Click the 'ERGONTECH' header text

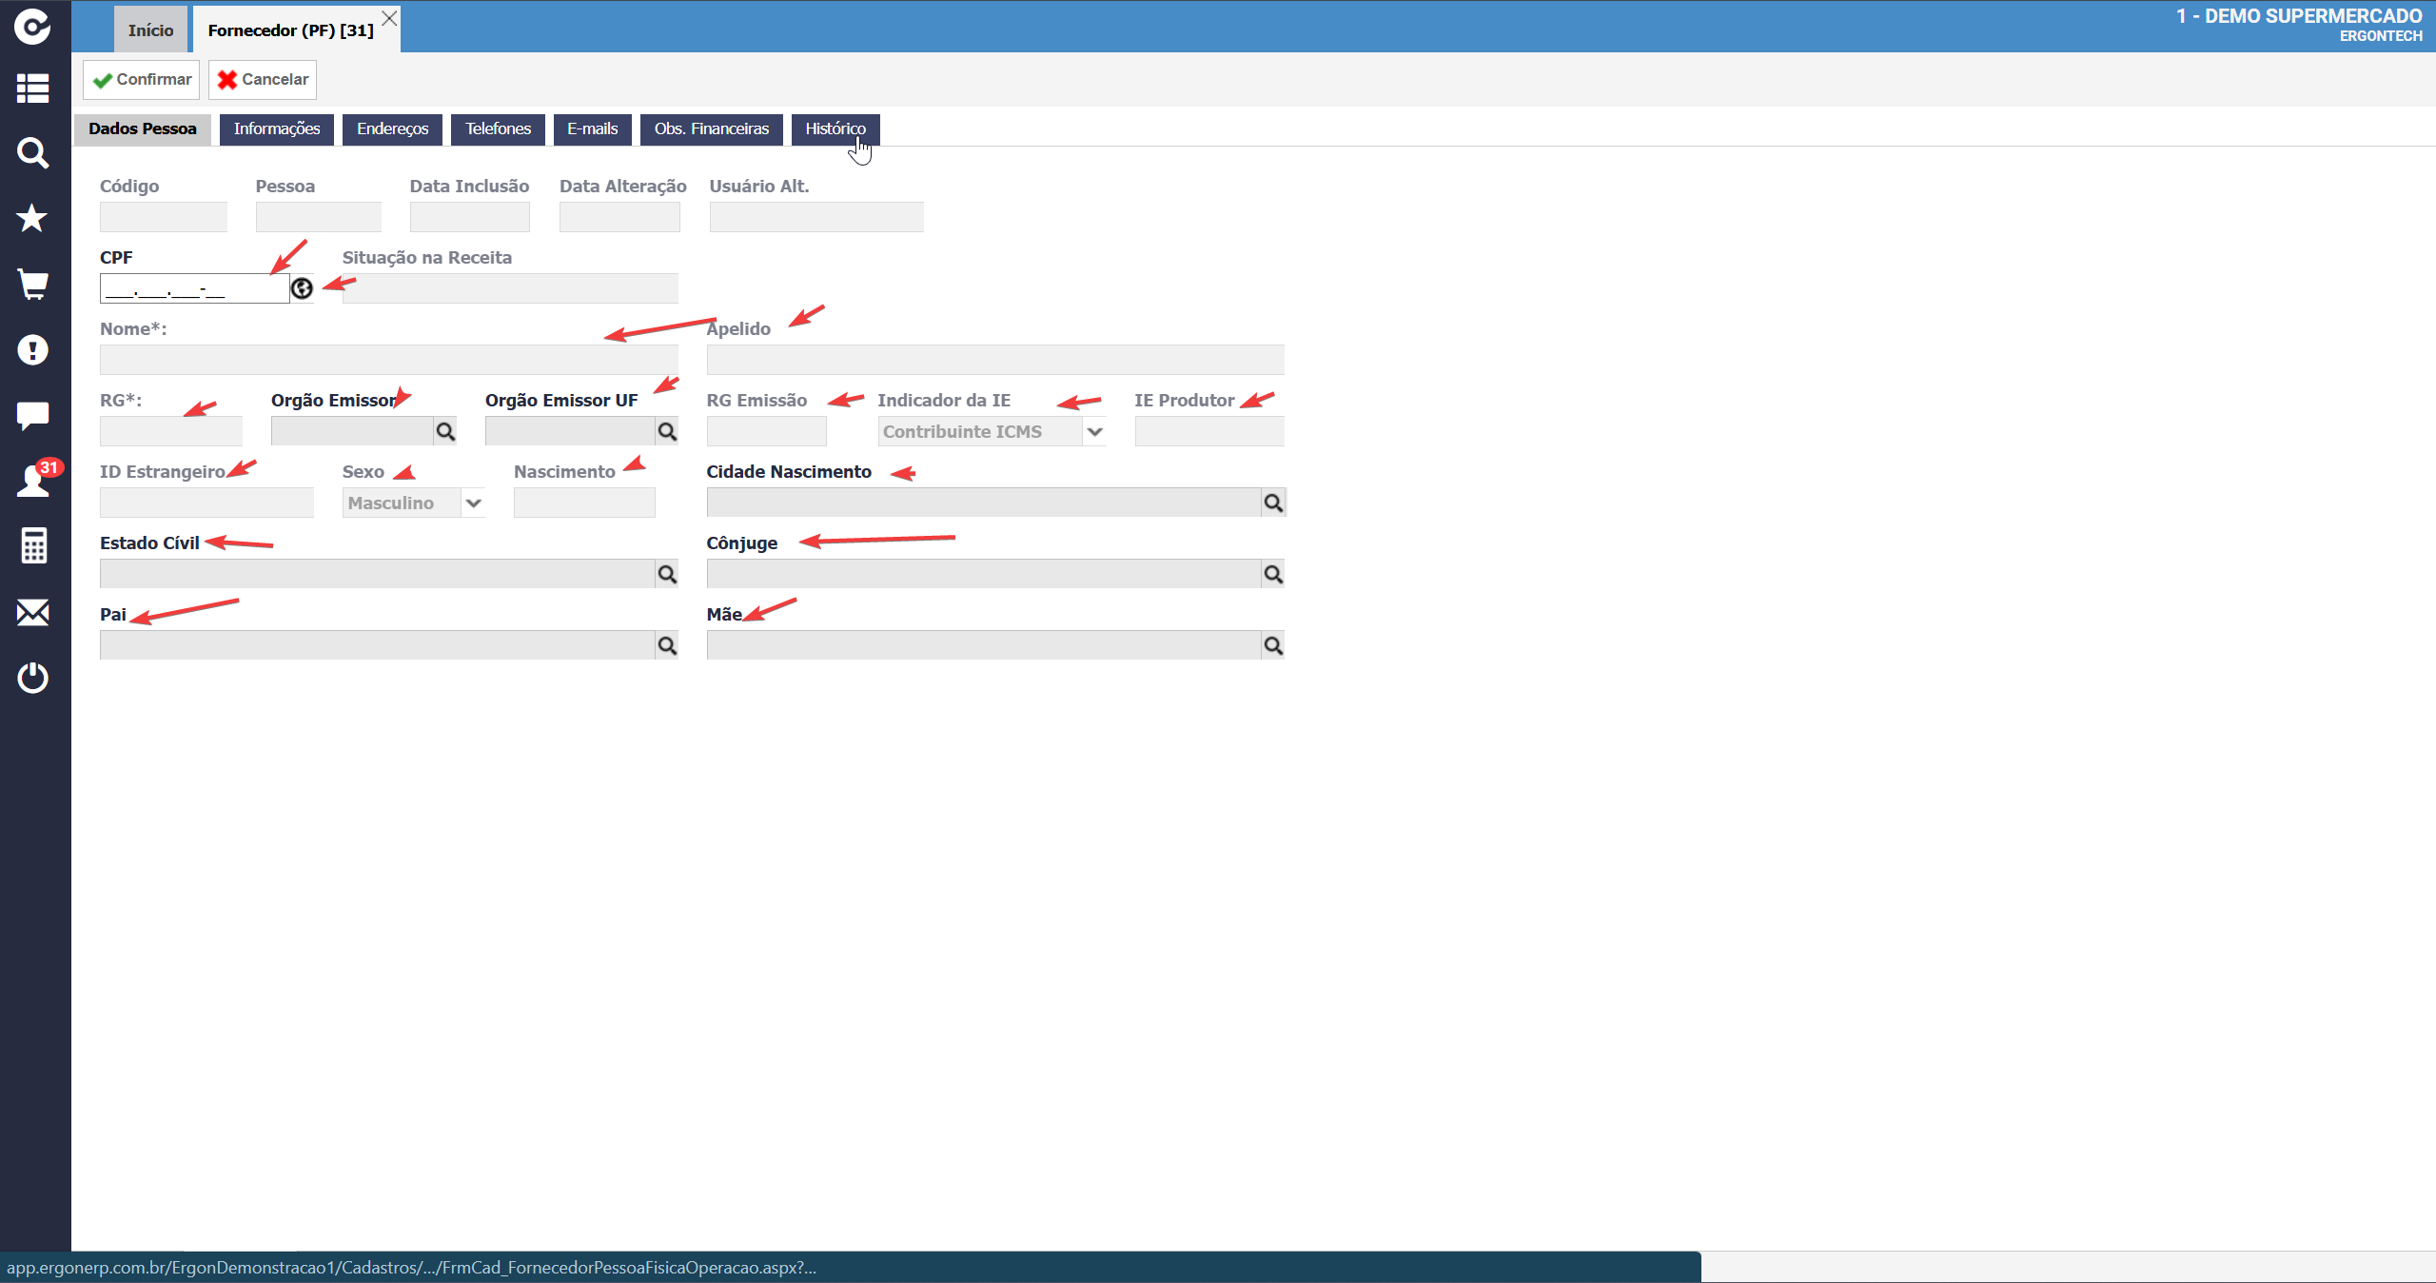click(2381, 36)
